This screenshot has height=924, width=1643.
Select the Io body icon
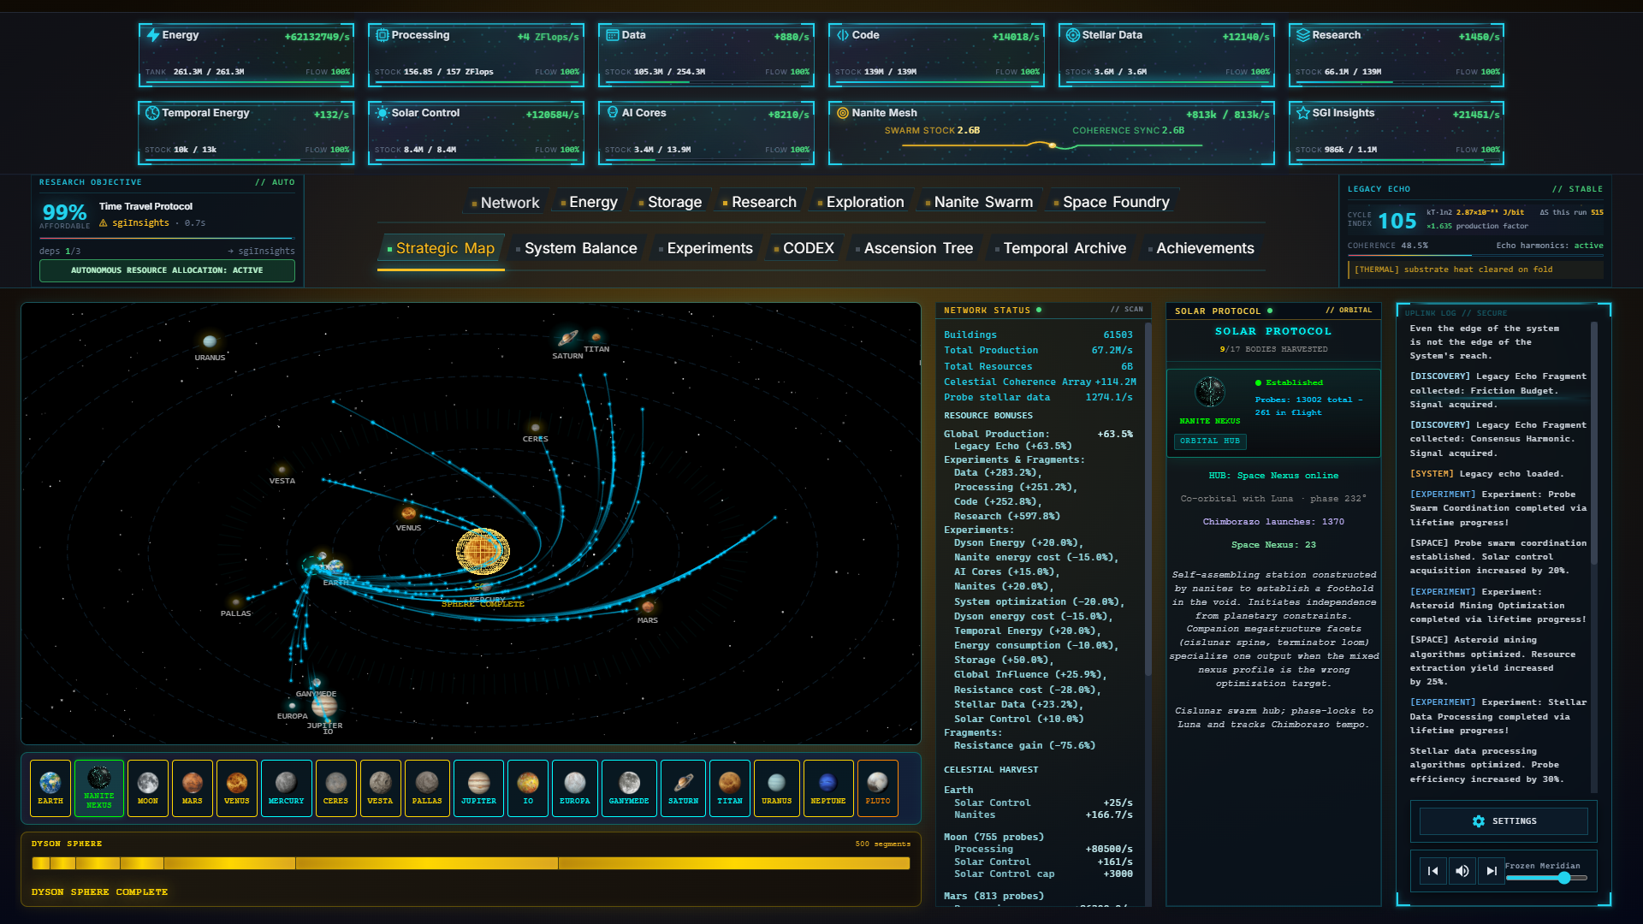click(x=528, y=788)
